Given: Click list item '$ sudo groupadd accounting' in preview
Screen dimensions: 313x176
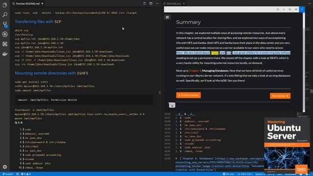Looking at the screenshot, I should 42,155.
